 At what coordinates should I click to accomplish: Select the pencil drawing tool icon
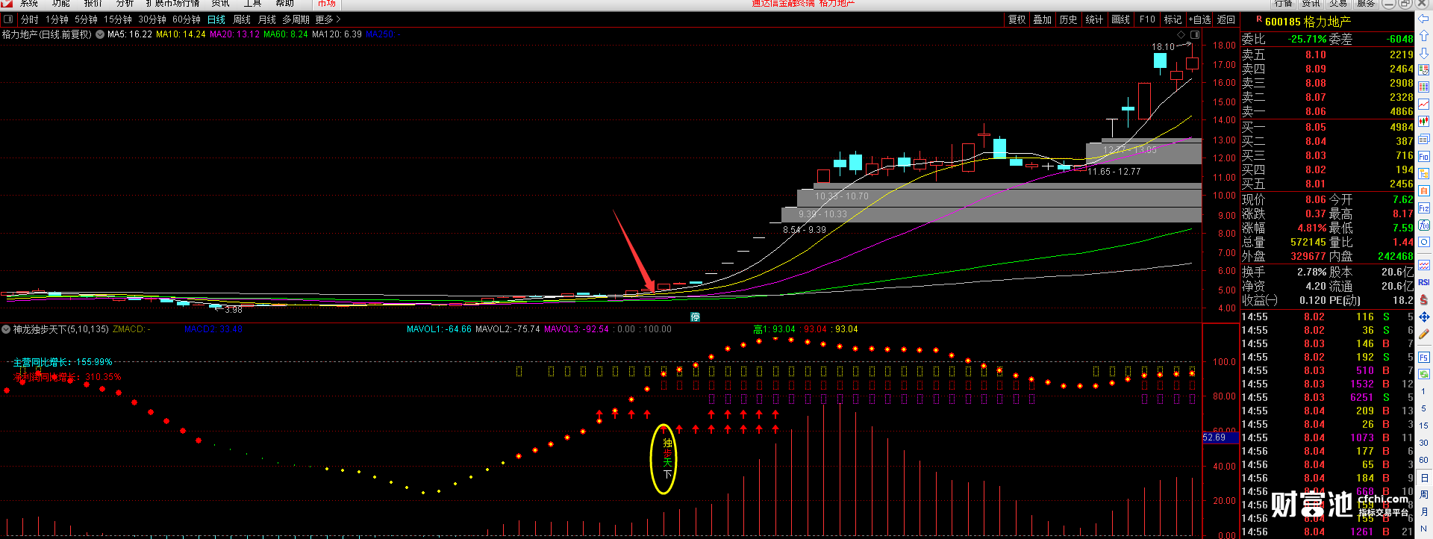[1424, 334]
